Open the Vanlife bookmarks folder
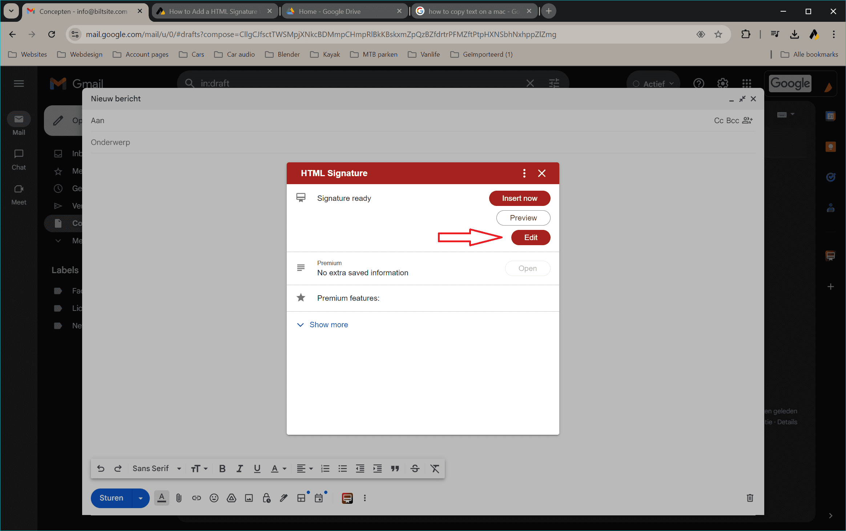The width and height of the screenshot is (846, 531). pyautogui.click(x=424, y=54)
